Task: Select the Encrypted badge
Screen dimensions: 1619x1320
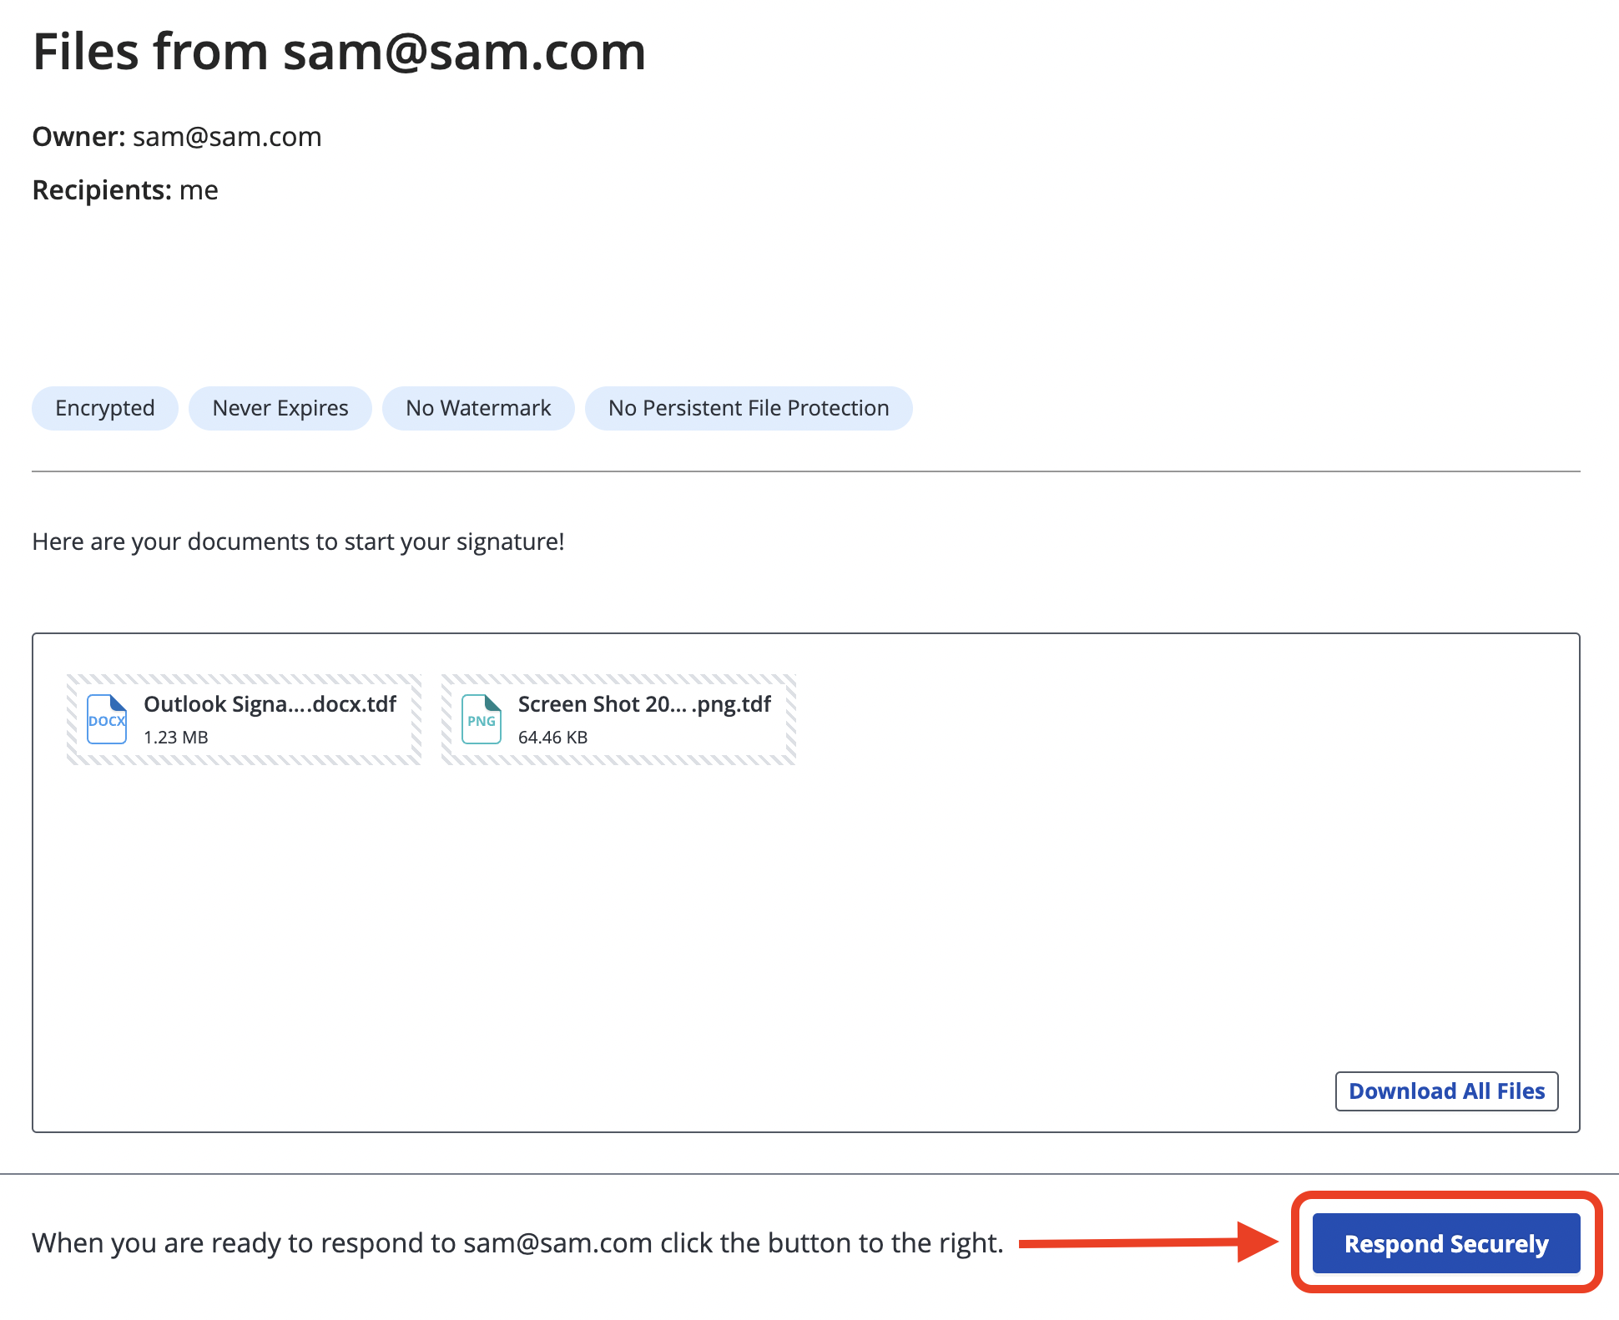Action: [x=105, y=408]
